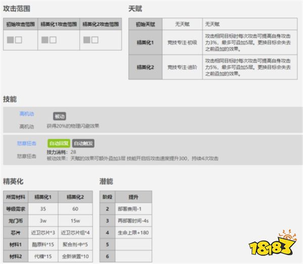
Task: Select the 初始天赋 row header
Action: [x=145, y=24]
